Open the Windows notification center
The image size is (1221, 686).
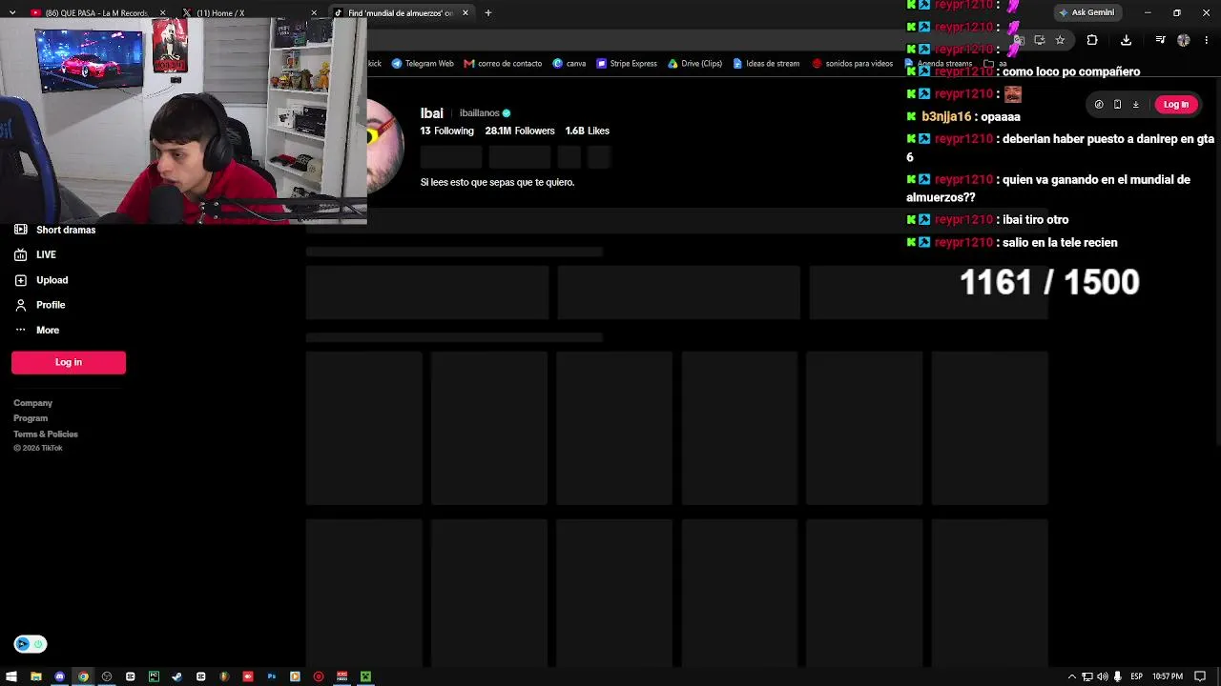[x=1201, y=676]
